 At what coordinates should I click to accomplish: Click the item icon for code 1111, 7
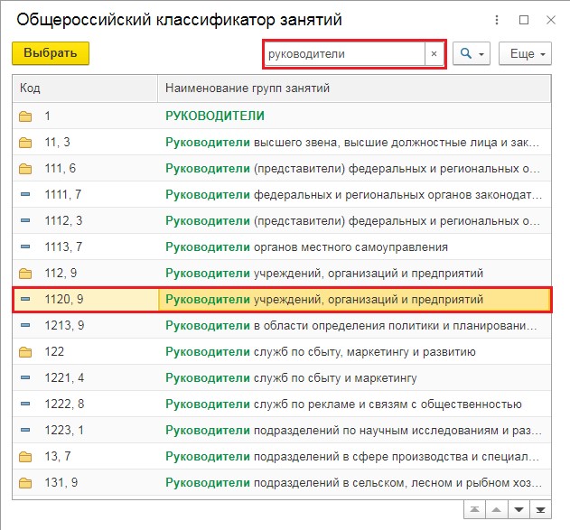[x=25, y=195]
